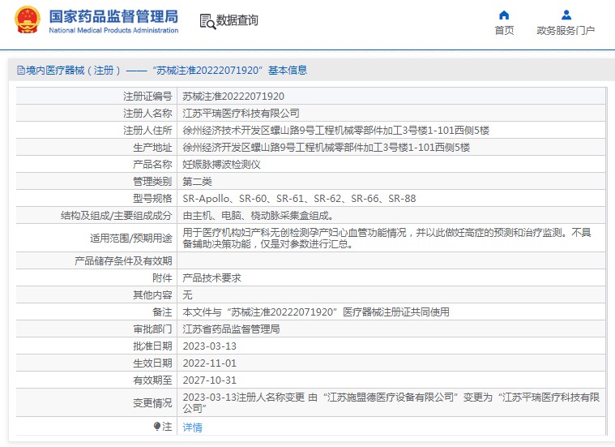Click the NMPA national emblem logo
The image size is (615, 447).
coord(28,19)
